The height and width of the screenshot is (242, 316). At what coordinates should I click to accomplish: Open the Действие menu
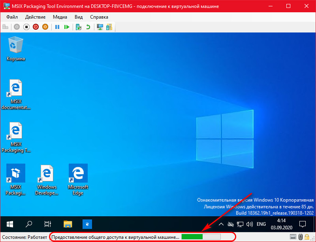pyautogui.click(x=35, y=17)
